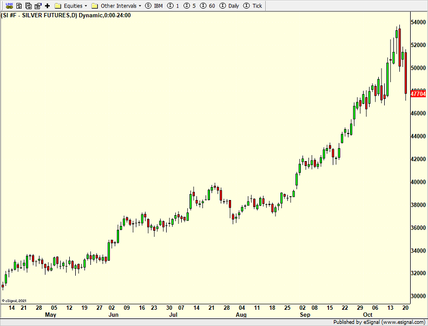This screenshot has height=326, width=428.
Task: Click the yellow Equities folder icon
Action: (58, 5)
